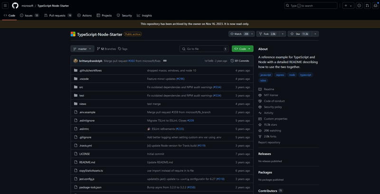This screenshot has width=380, height=194.
Task: Click brittanydrandolph's avatar in commit row
Action: pyautogui.click(x=76, y=61)
